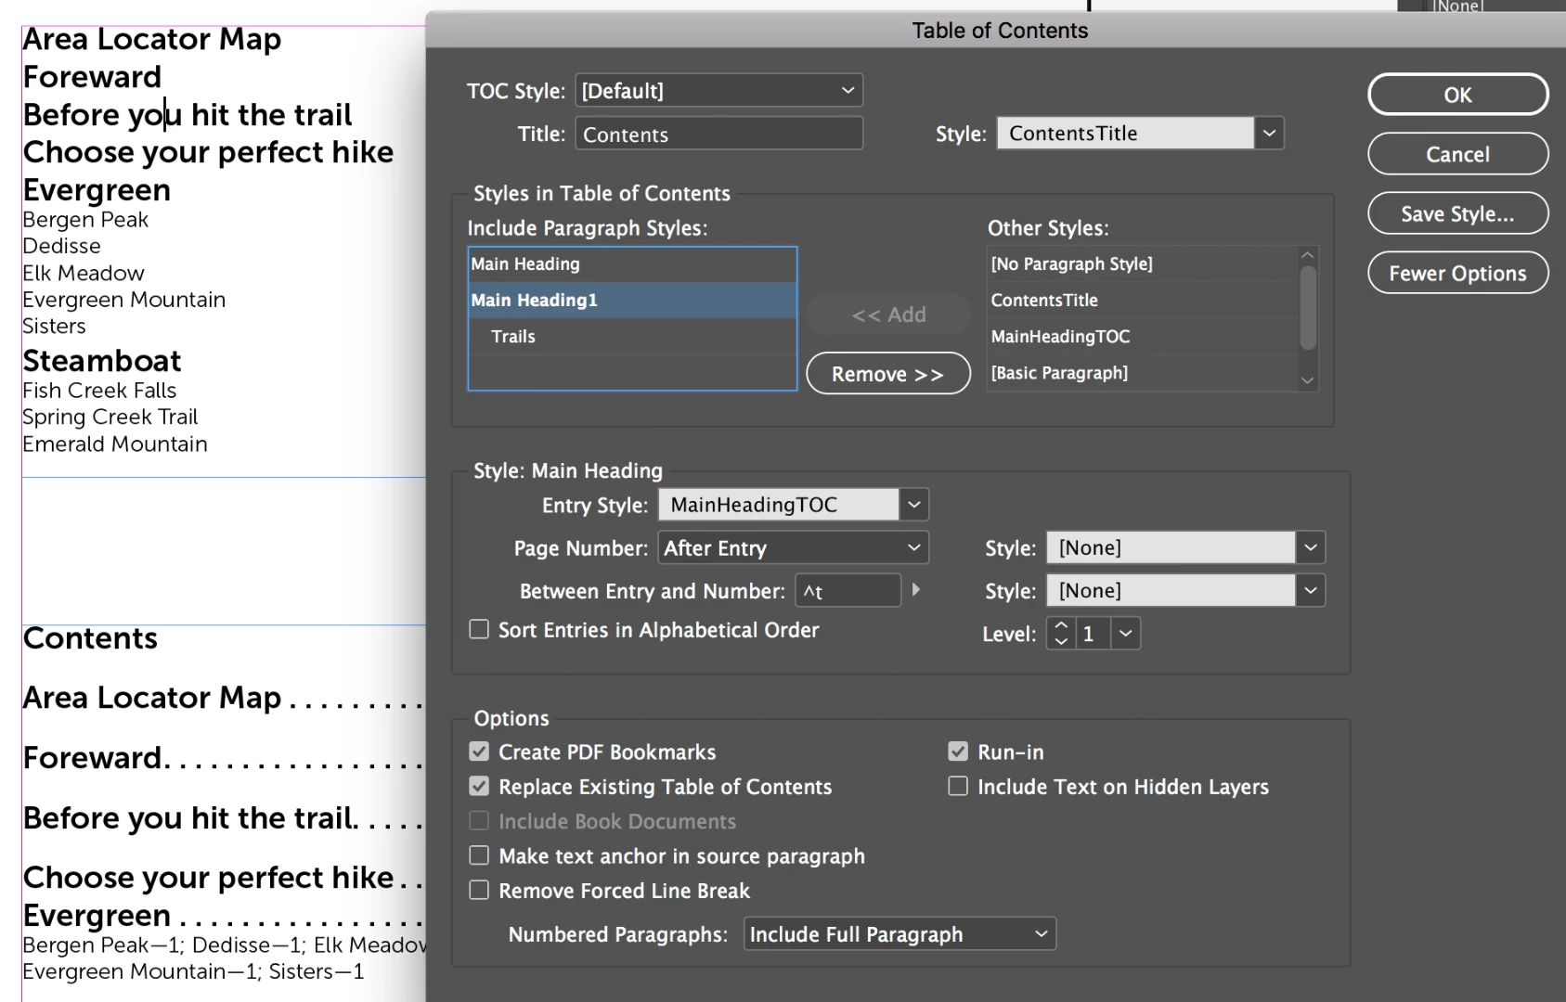The width and height of the screenshot is (1566, 1002).
Task: Open the Page Number After Entry dropdown
Action: tap(794, 548)
